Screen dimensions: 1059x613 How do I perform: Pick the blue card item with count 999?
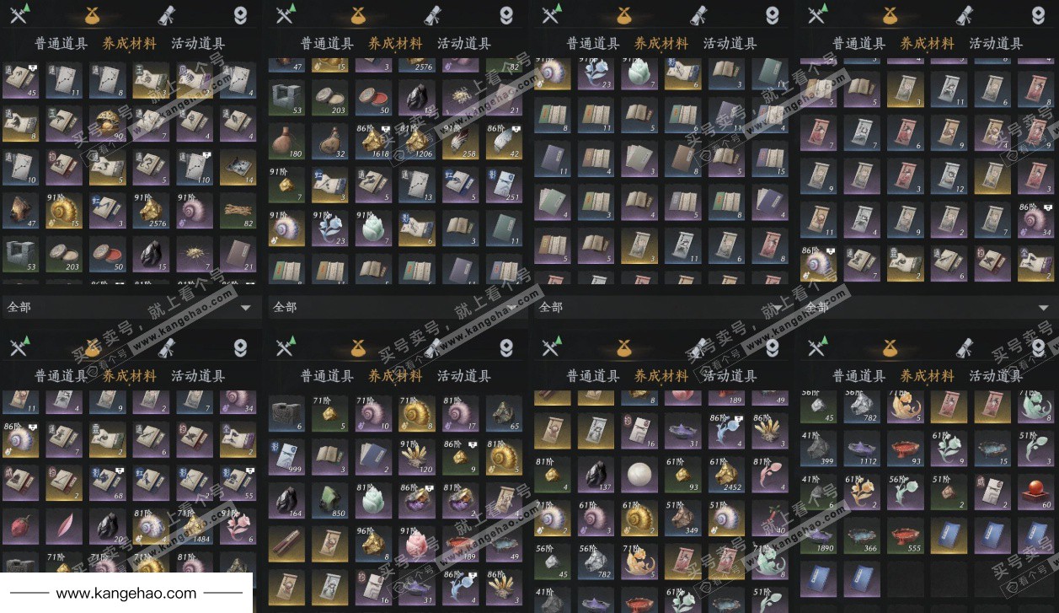286,456
